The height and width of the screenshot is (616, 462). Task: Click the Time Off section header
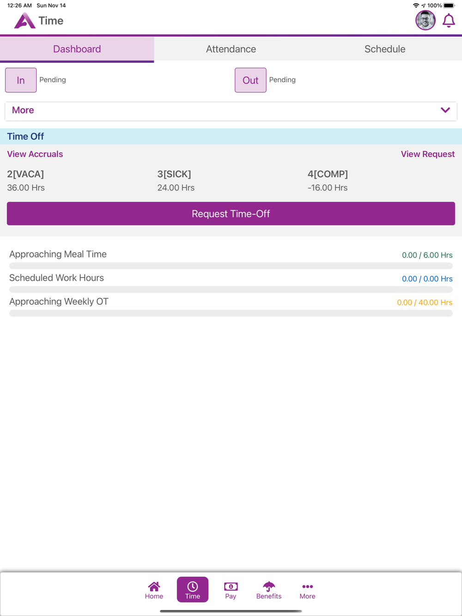point(231,136)
